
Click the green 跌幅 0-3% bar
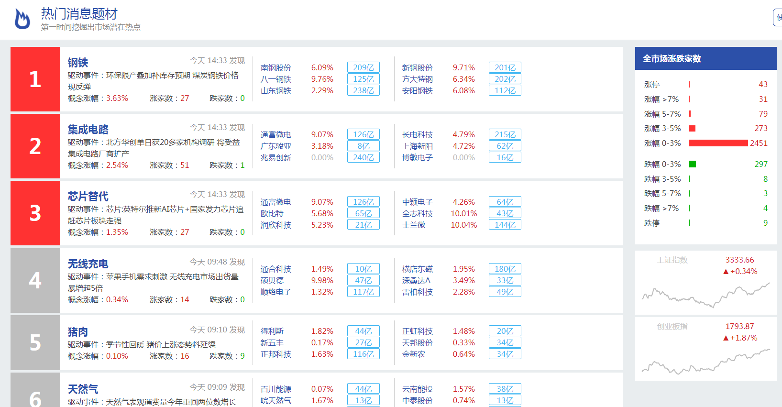pyautogui.click(x=692, y=164)
